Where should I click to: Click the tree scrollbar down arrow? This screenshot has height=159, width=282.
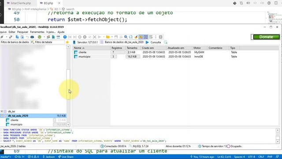click(x=68, y=125)
